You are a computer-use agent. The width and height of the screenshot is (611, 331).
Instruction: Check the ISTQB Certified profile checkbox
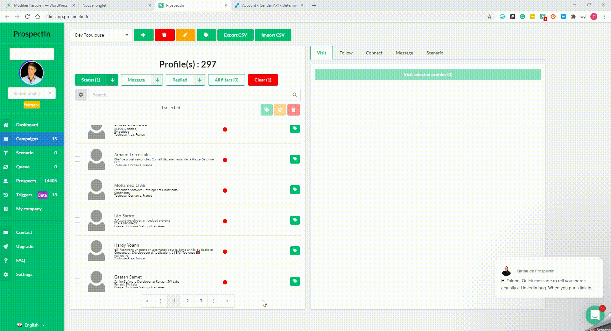77,128
